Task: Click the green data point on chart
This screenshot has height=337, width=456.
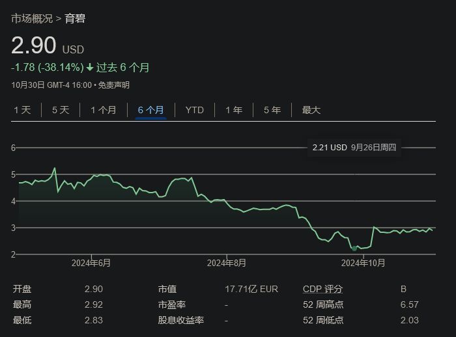Action: click(x=354, y=249)
